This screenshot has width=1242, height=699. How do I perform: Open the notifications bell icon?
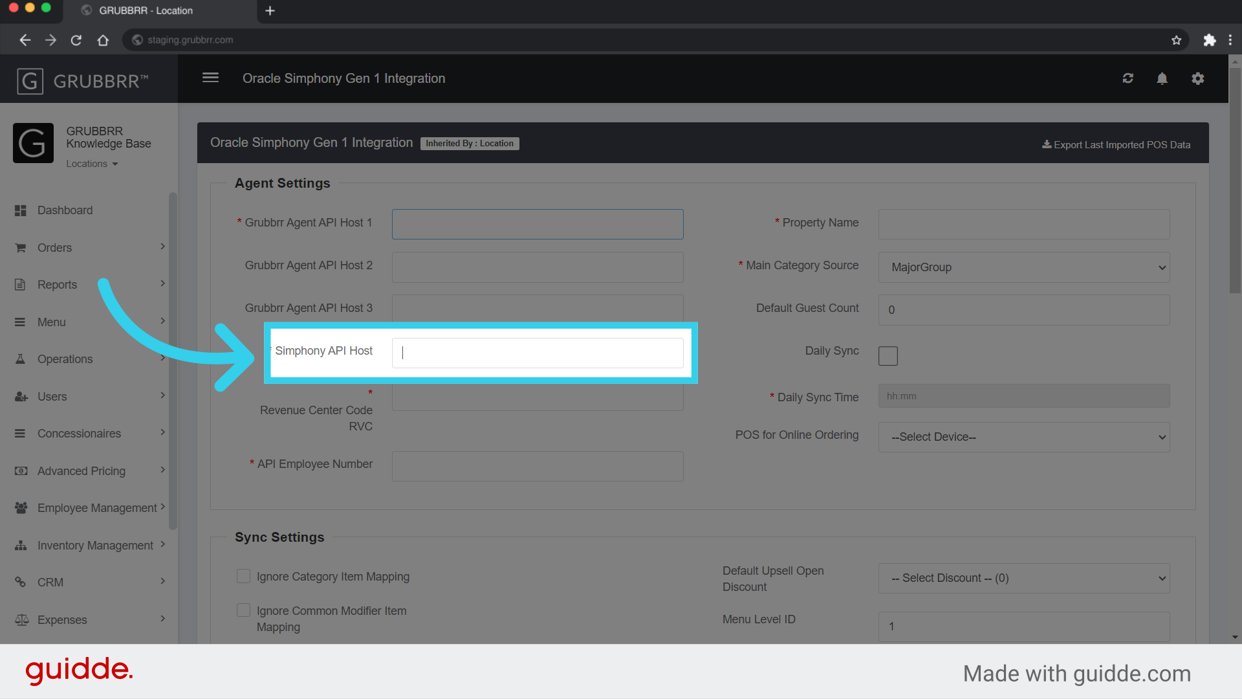click(x=1162, y=78)
